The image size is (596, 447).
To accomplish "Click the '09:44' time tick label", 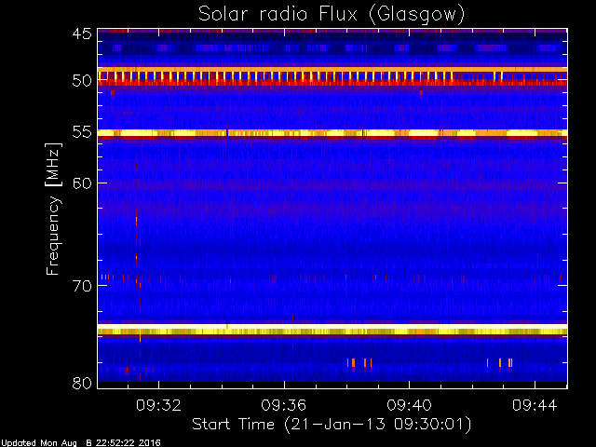I will (535, 405).
